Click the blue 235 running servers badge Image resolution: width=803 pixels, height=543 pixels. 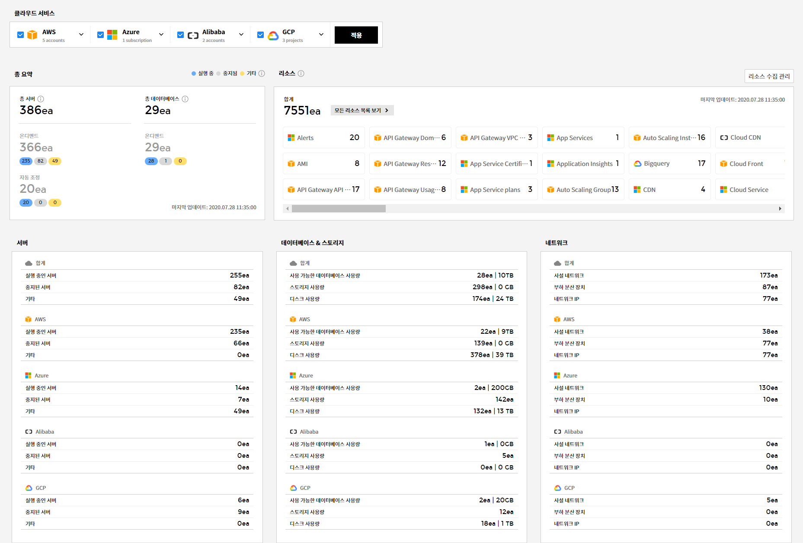point(26,161)
